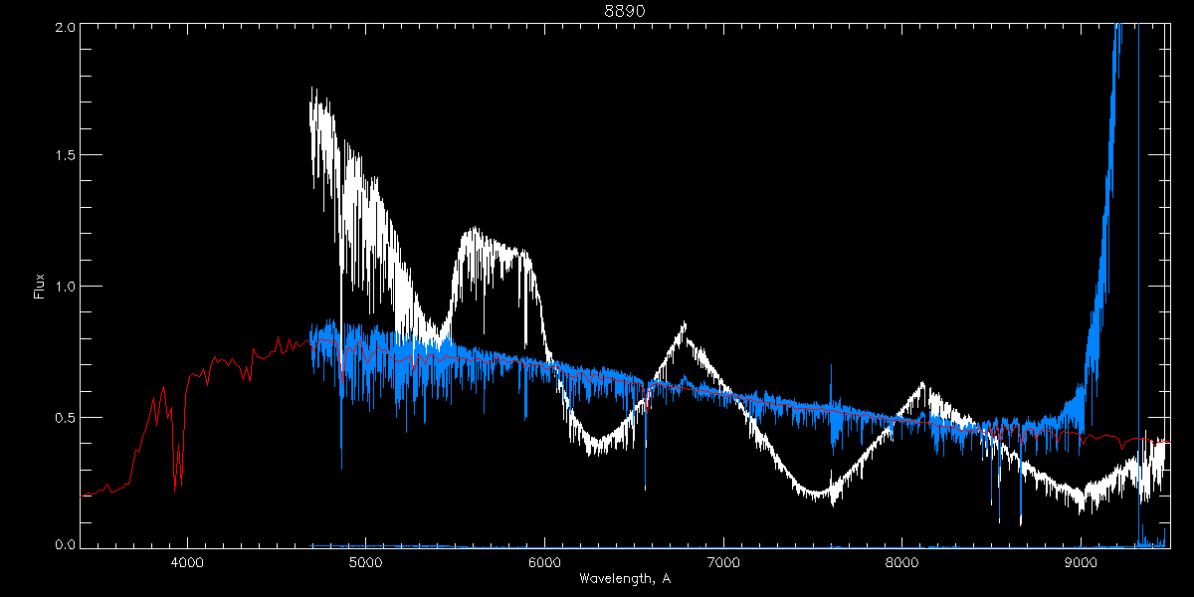Select the 8000 wavelength tick label
The height and width of the screenshot is (597, 1194).
click(x=902, y=562)
